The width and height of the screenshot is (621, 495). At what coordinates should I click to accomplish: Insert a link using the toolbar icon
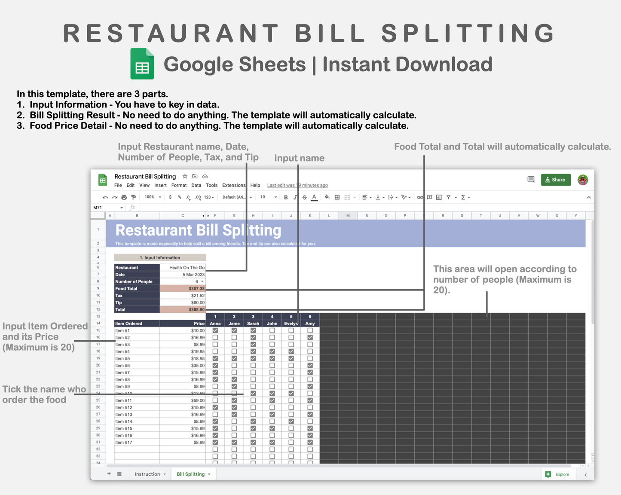point(419,197)
